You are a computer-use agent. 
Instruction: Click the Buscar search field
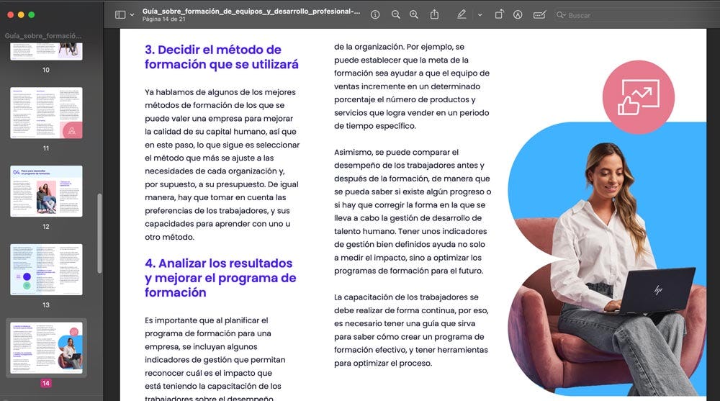point(634,15)
